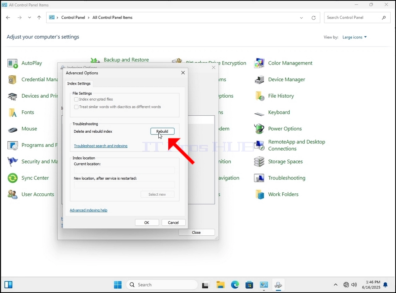Open the Security and Maintenance flag icon
This screenshot has height=293, width=396.
click(12, 162)
